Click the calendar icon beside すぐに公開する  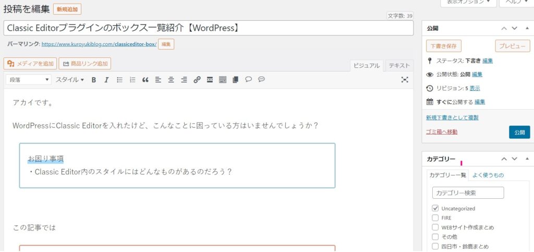tap(430, 102)
